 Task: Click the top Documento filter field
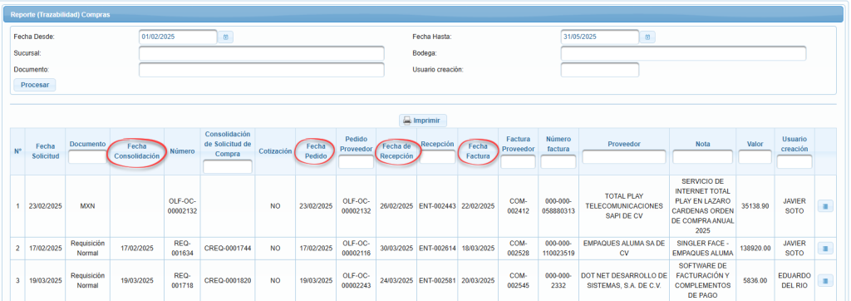(x=262, y=70)
